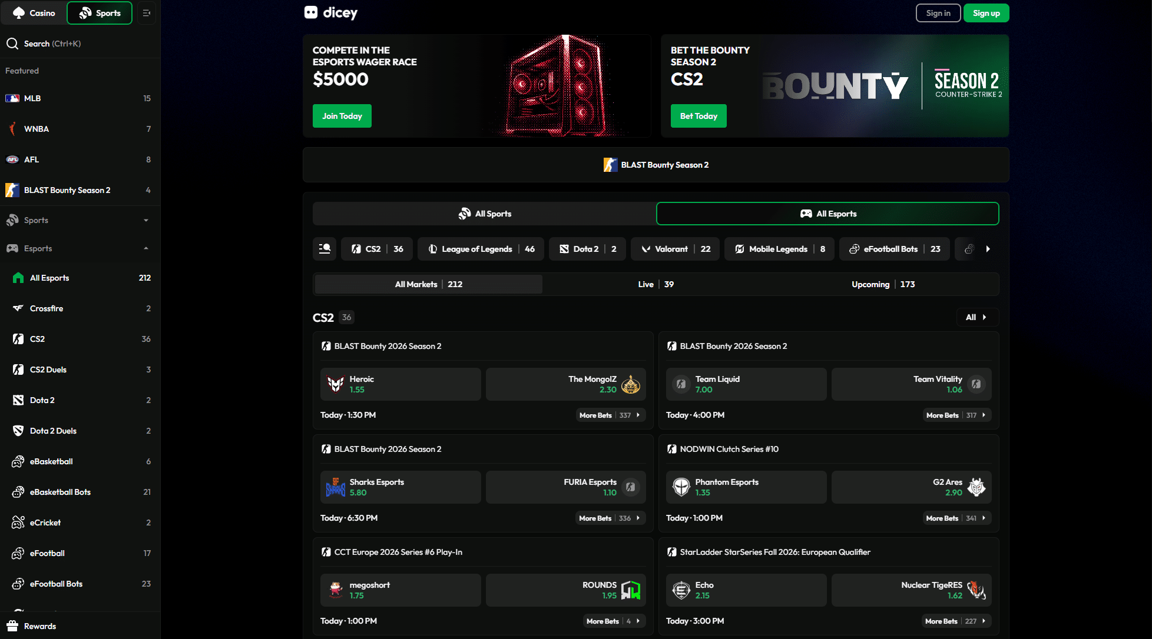Screen dimensions: 1152x639
Task: Click the Phantom Esports team logo
Action: coord(681,487)
